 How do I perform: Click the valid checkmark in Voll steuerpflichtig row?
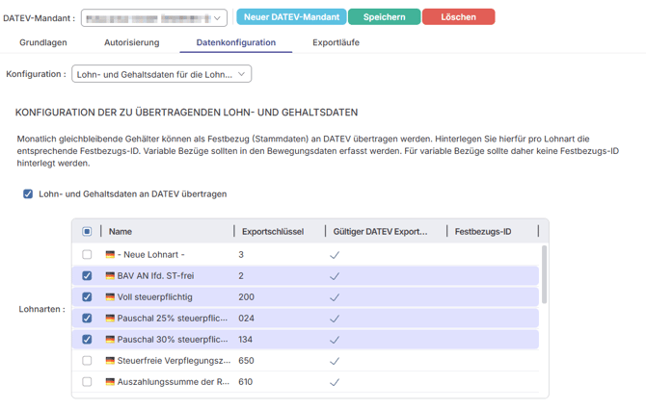(x=335, y=297)
